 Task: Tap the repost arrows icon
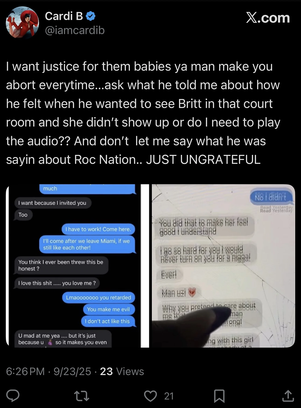[82, 396]
